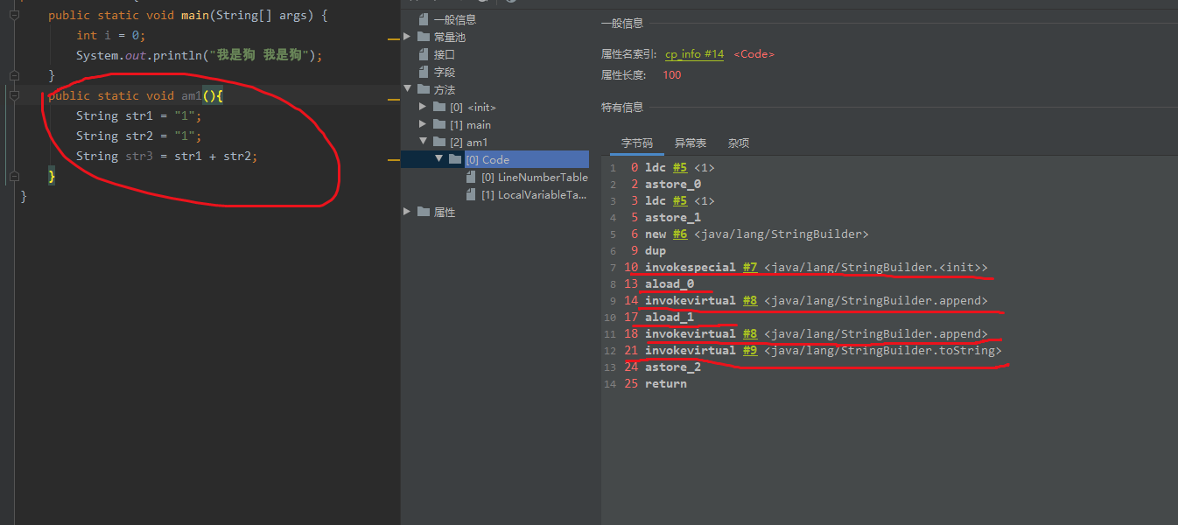The height and width of the screenshot is (525, 1178).
Task: Expand the 常量池 tree node arrow
Action: (x=407, y=37)
